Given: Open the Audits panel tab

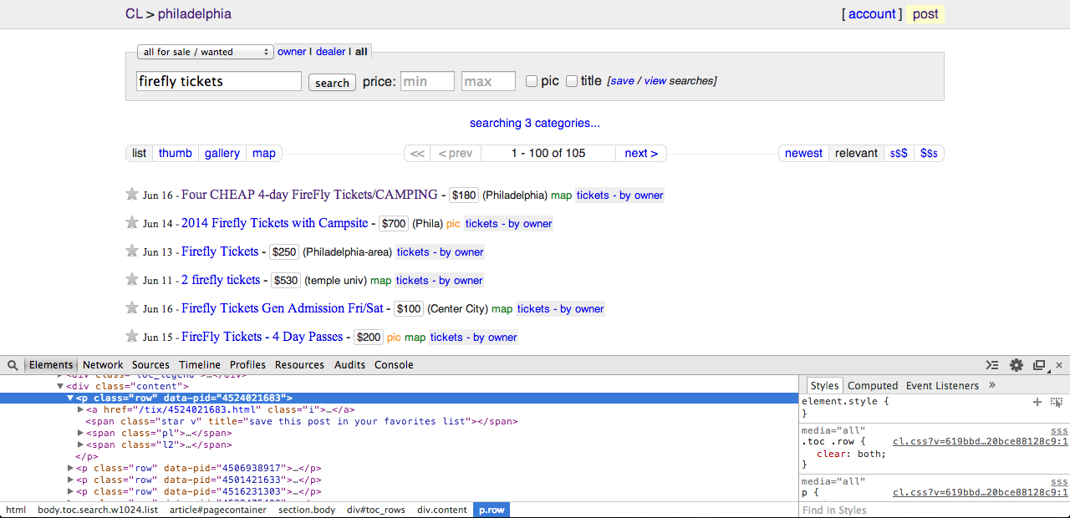Looking at the screenshot, I should pyautogui.click(x=350, y=365).
